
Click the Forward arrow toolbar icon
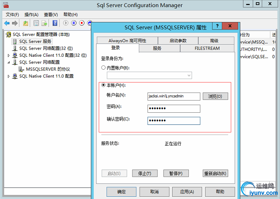[15, 23]
